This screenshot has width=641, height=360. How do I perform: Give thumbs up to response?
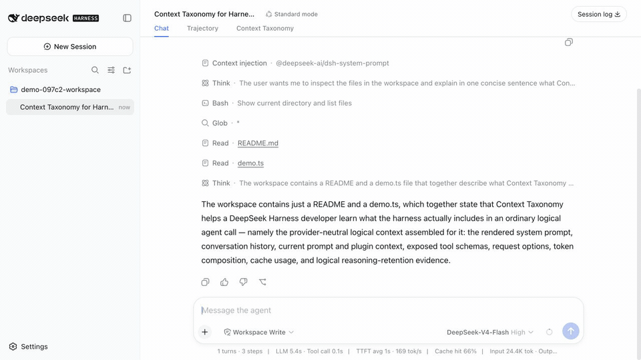click(224, 281)
